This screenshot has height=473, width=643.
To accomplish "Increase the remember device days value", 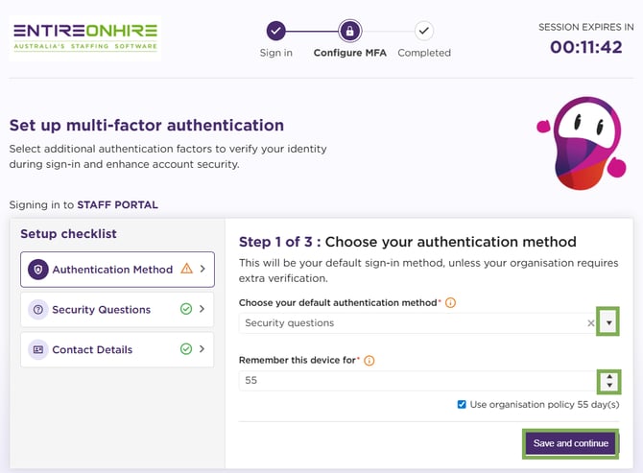I will pyautogui.click(x=608, y=376).
